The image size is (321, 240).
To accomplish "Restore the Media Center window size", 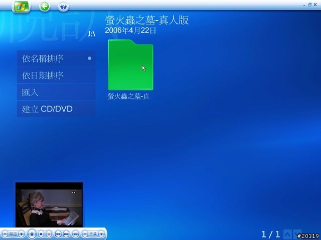I will pyautogui.click(x=309, y=4).
